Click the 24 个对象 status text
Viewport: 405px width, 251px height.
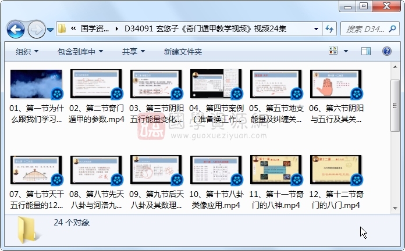pyautogui.click(x=72, y=223)
